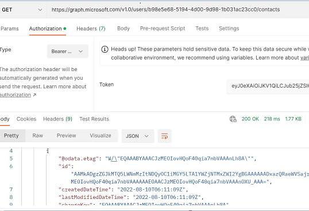
Task: Click into the Token input field
Action: [x=268, y=86]
